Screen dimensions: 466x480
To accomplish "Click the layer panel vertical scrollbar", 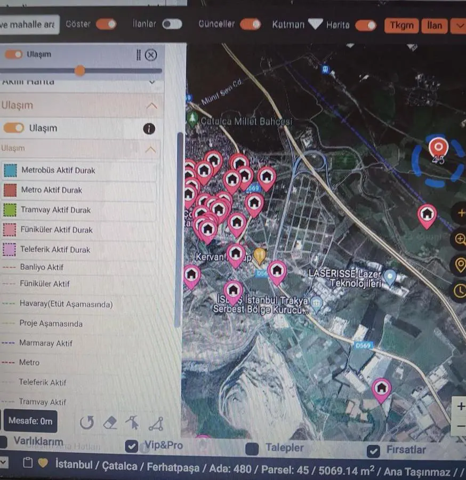I will [x=180, y=230].
